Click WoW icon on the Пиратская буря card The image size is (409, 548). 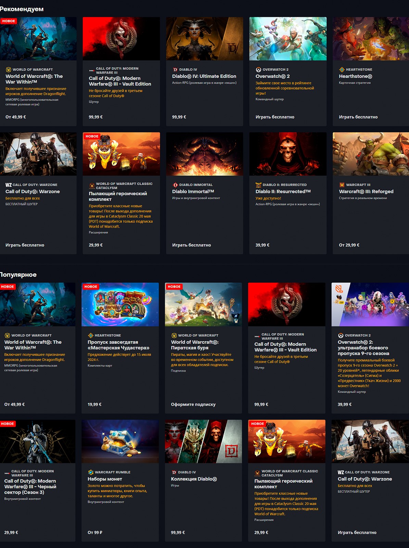click(174, 335)
